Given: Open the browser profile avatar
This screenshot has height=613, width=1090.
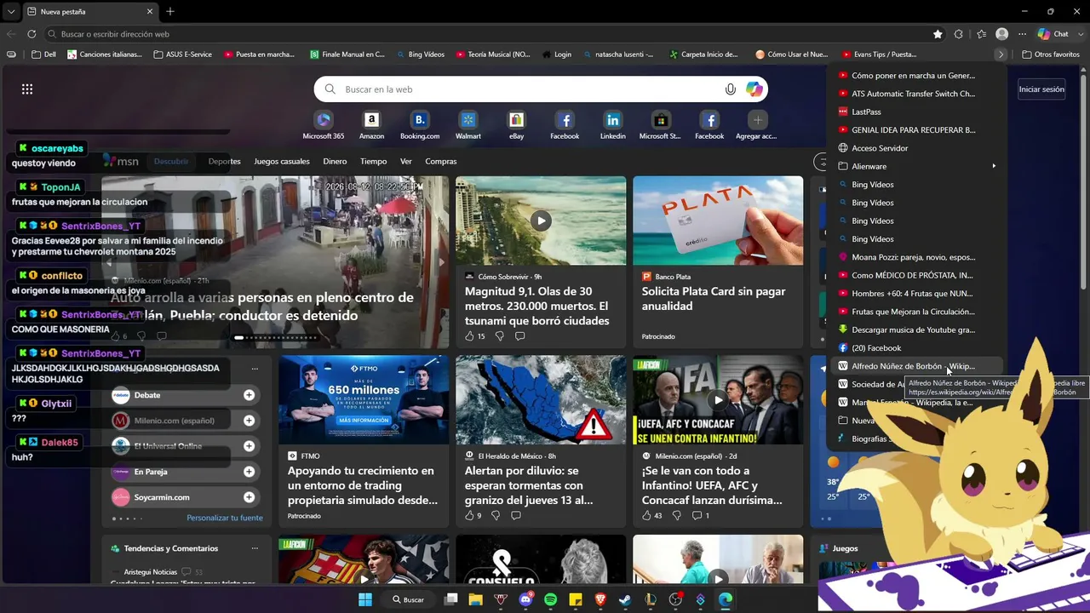Looking at the screenshot, I should coord(1002,34).
